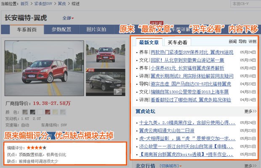Filter articles by 评测
This screenshot has height=168, width=261.
(252, 42)
